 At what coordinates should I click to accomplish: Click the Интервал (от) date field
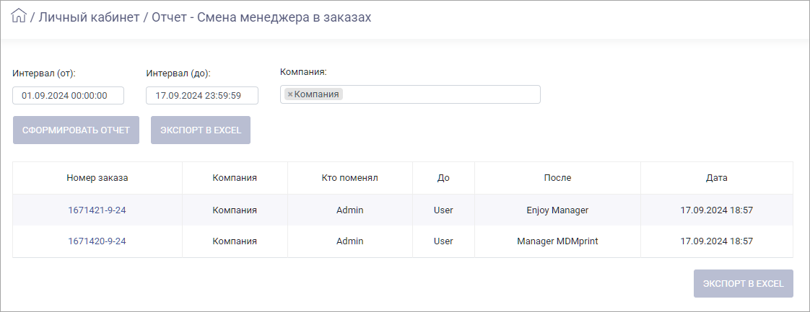[x=68, y=95]
